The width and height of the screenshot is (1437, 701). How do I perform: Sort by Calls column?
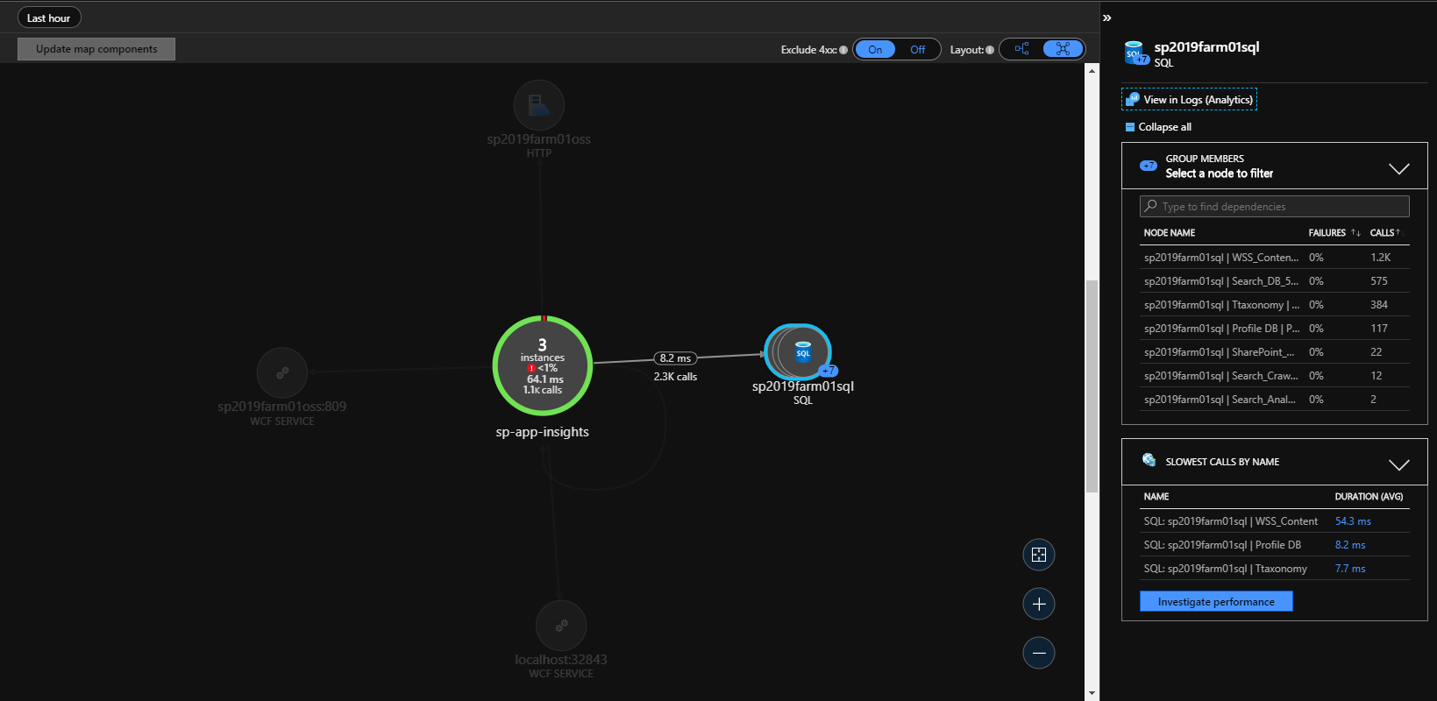tap(1385, 233)
